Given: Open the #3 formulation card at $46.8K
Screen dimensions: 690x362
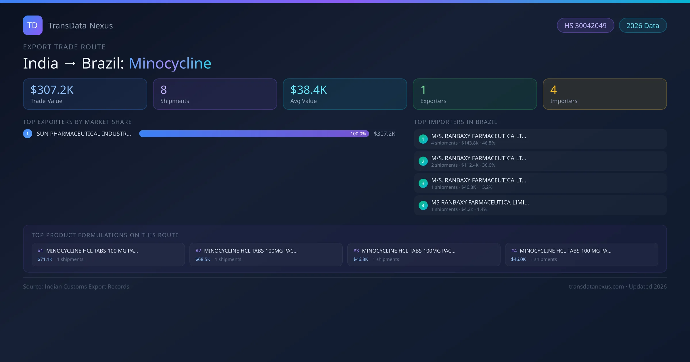Looking at the screenshot, I should (424, 255).
